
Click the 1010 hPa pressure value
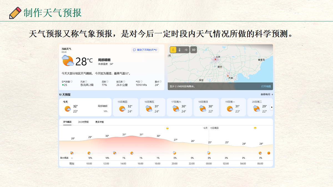[141, 85]
